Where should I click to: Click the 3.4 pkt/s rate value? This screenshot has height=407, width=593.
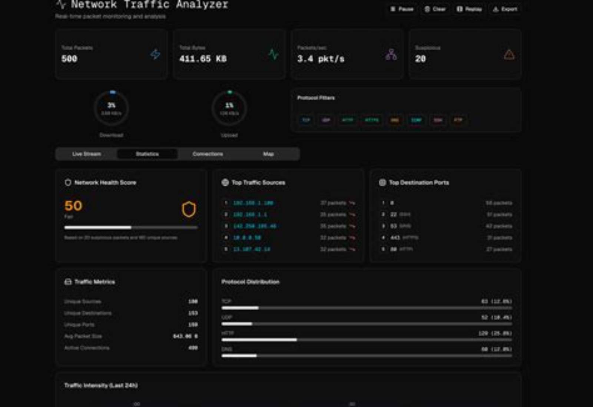[x=321, y=58]
